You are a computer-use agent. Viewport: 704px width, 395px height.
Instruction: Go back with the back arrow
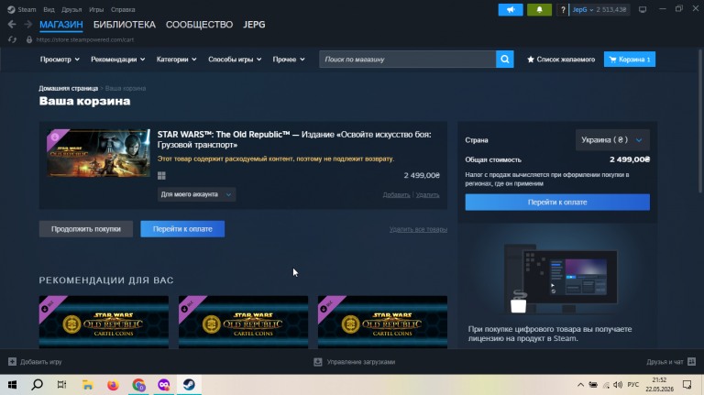tap(12, 24)
